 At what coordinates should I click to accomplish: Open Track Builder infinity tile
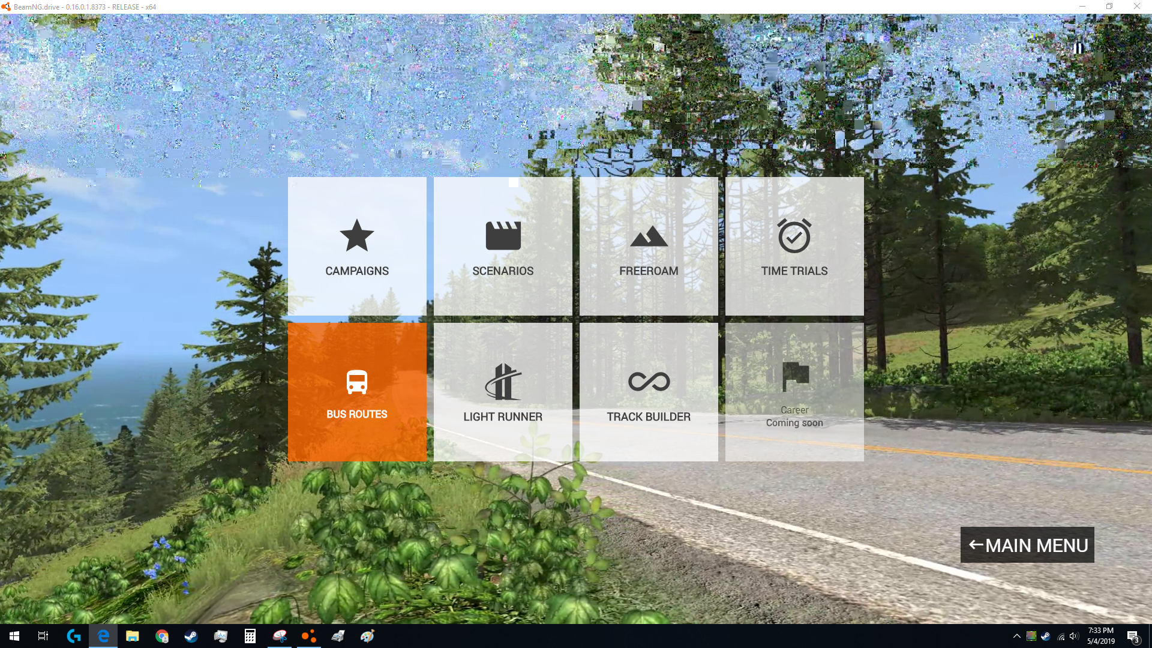(649, 392)
